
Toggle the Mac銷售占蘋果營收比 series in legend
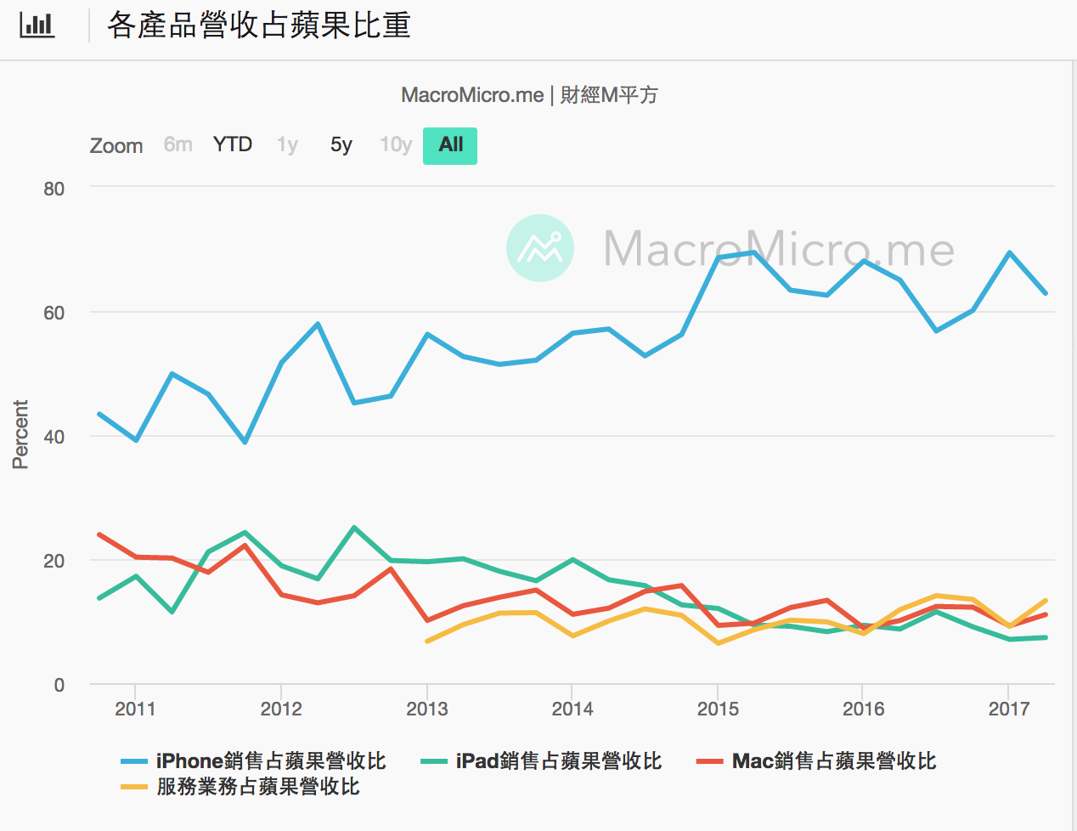click(816, 760)
